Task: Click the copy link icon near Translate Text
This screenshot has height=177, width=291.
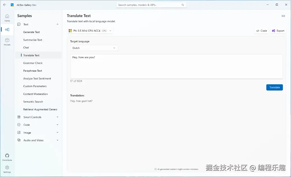Action: [x=283, y=16]
